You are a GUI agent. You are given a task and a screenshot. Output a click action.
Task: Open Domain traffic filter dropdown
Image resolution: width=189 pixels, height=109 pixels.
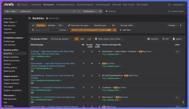pyautogui.click(x=128, y=25)
